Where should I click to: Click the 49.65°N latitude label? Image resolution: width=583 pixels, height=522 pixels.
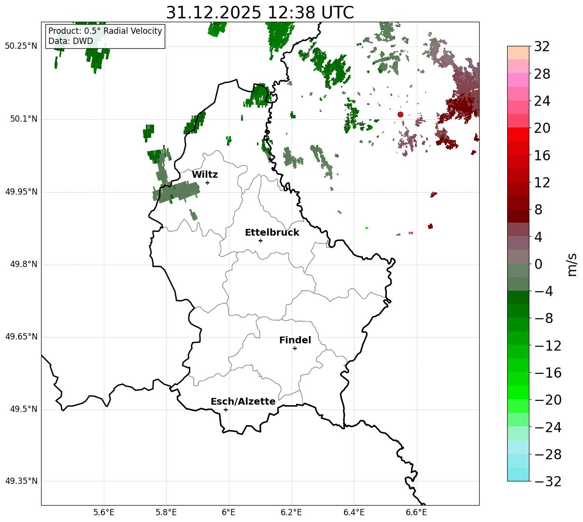pos(21,337)
